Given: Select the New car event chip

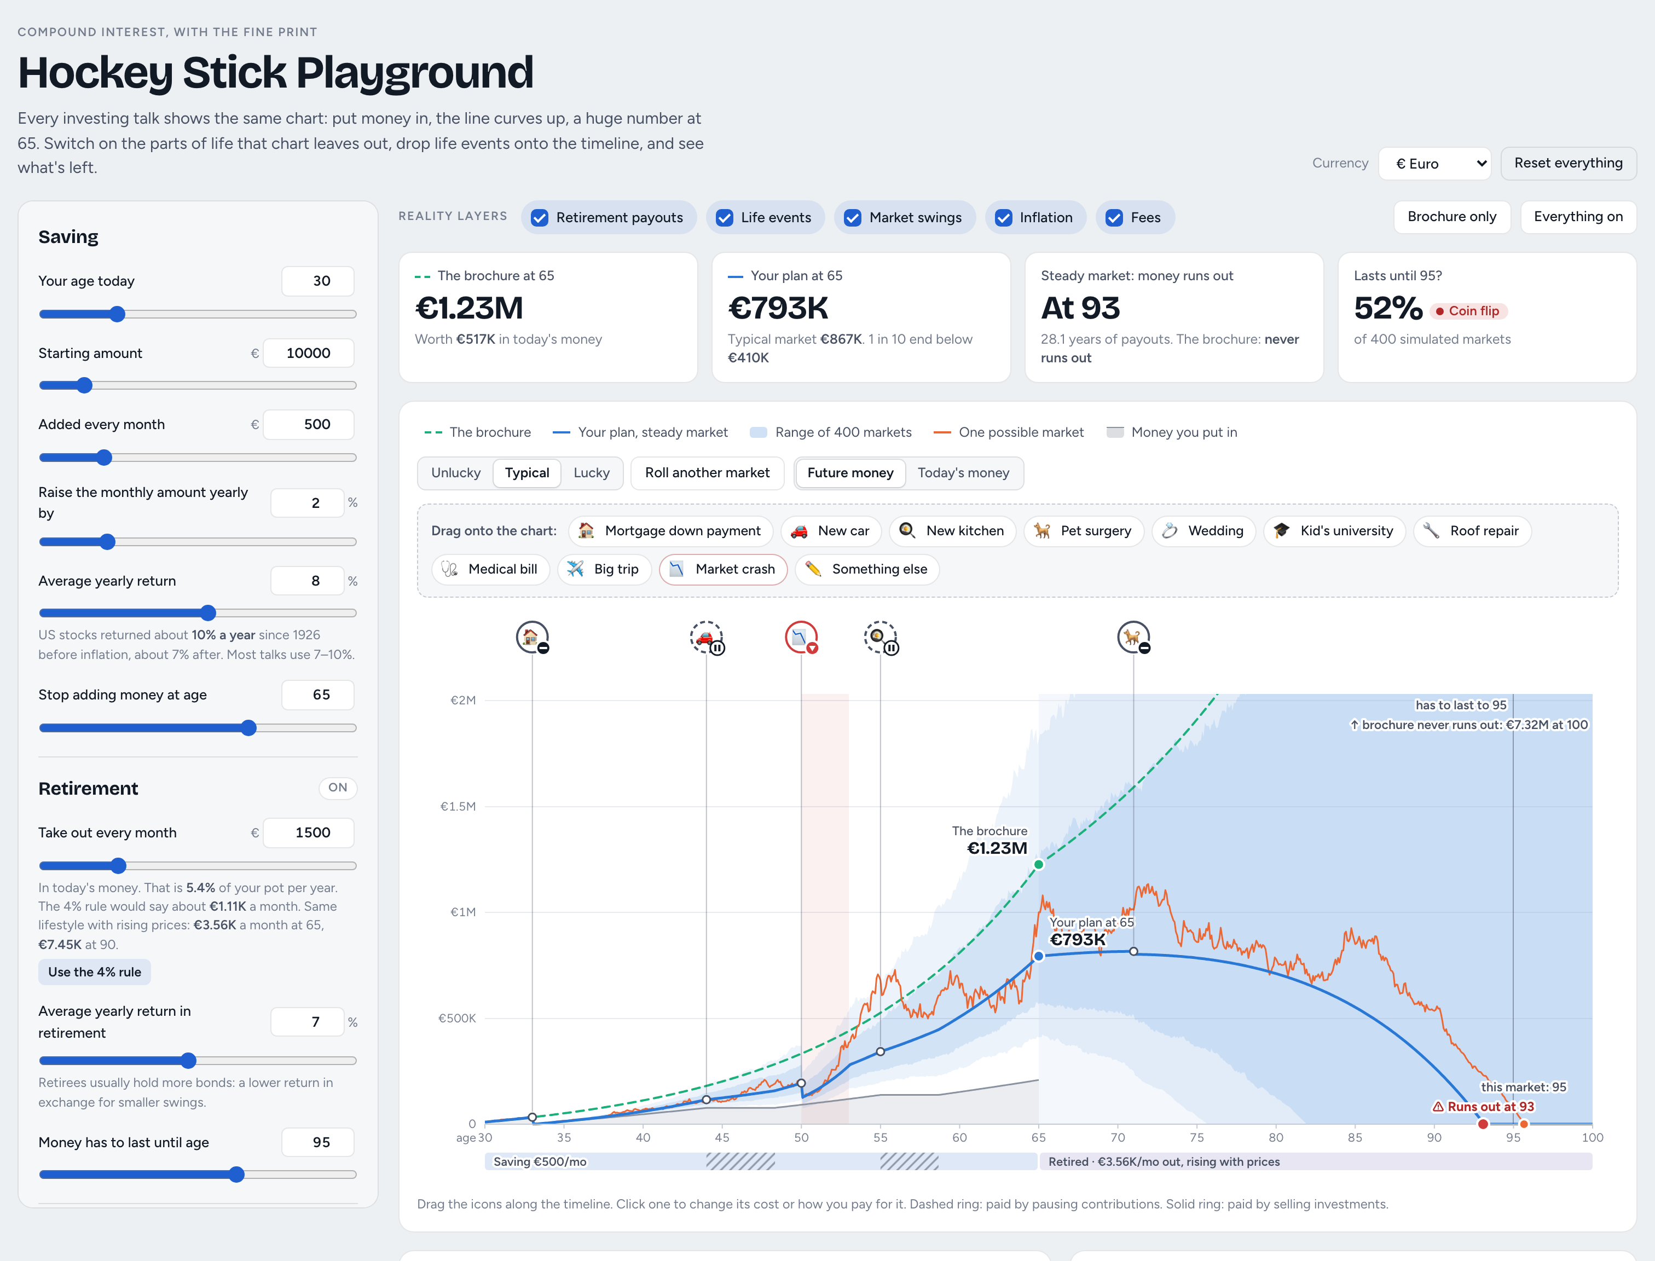Looking at the screenshot, I should (x=832, y=531).
